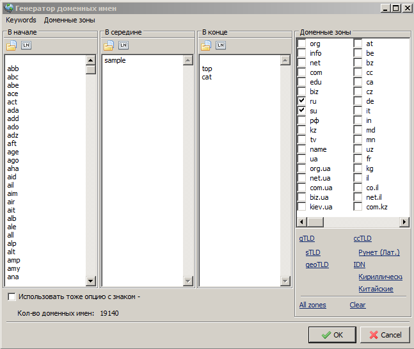Select IDN zones link
Image resolution: width=414 pixels, height=349 pixels.
(360, 264)
